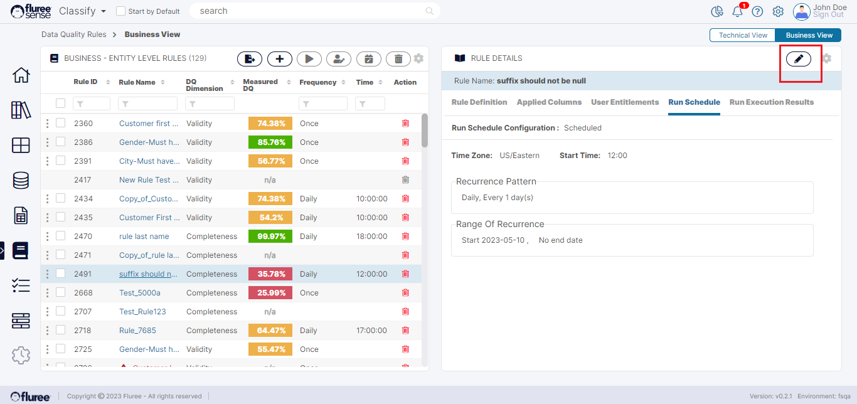Viewport: 857px width, 404px height.
Task: Check the box for rule 2386
Action: click(60, 142)
